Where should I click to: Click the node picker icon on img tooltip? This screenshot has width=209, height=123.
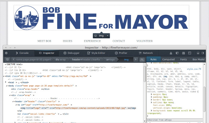click(95, 36)
